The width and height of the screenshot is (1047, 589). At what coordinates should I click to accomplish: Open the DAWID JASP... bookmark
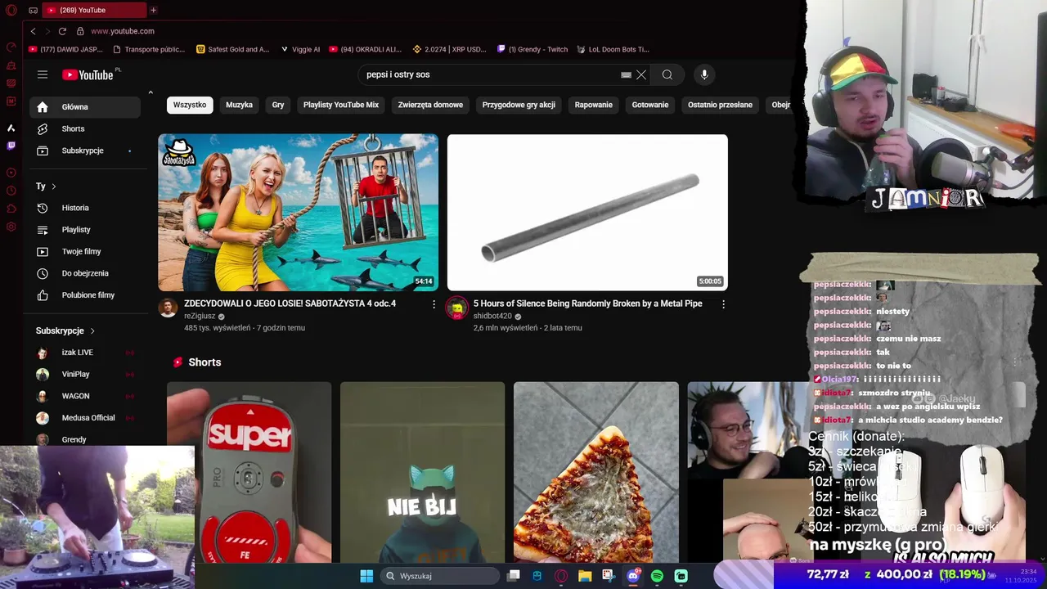click(x=65, y=49)
